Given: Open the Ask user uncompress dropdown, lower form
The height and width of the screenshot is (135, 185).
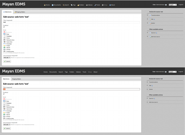Looking at the screenshot, I should coord(7,124).
